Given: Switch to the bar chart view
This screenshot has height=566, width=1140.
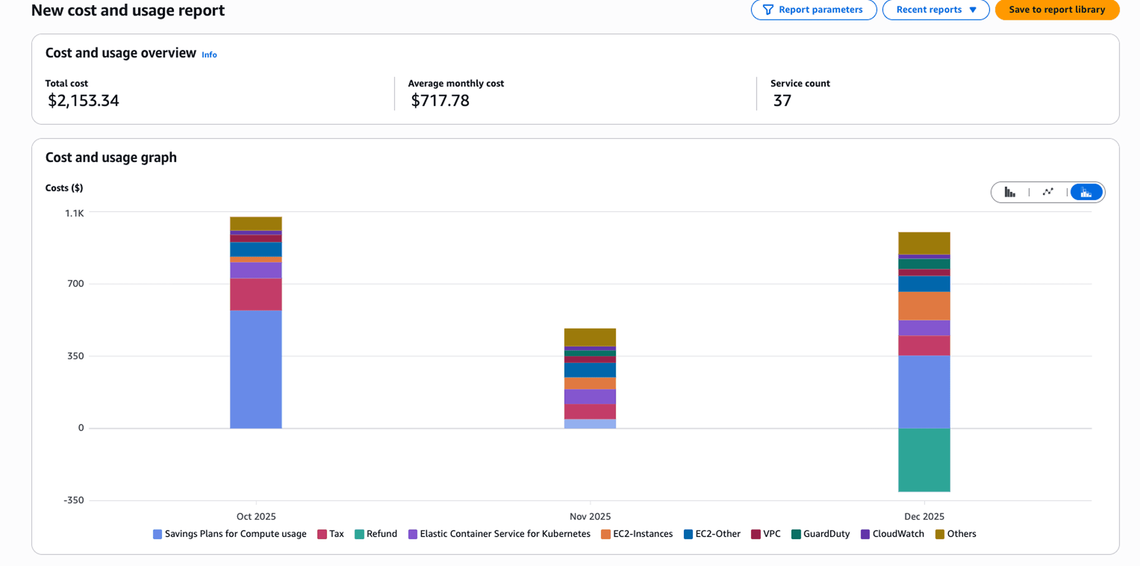Looking at the screenshot, I should 1009,192.
